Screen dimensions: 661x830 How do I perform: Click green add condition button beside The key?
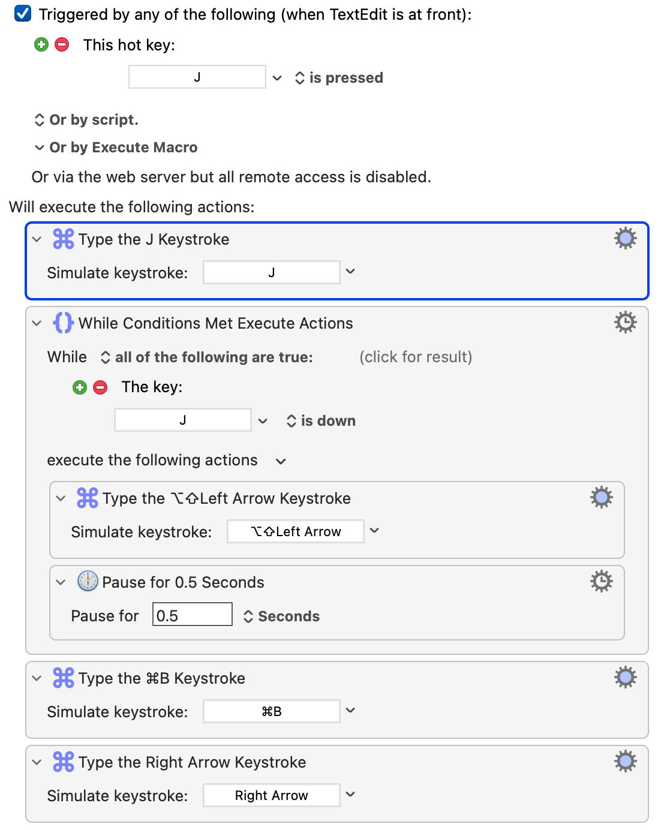click(x=80, y=387)
